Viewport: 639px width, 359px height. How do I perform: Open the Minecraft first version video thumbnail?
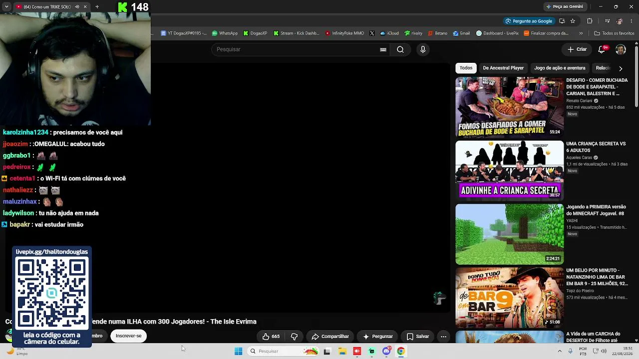click(x=509, y=234)
